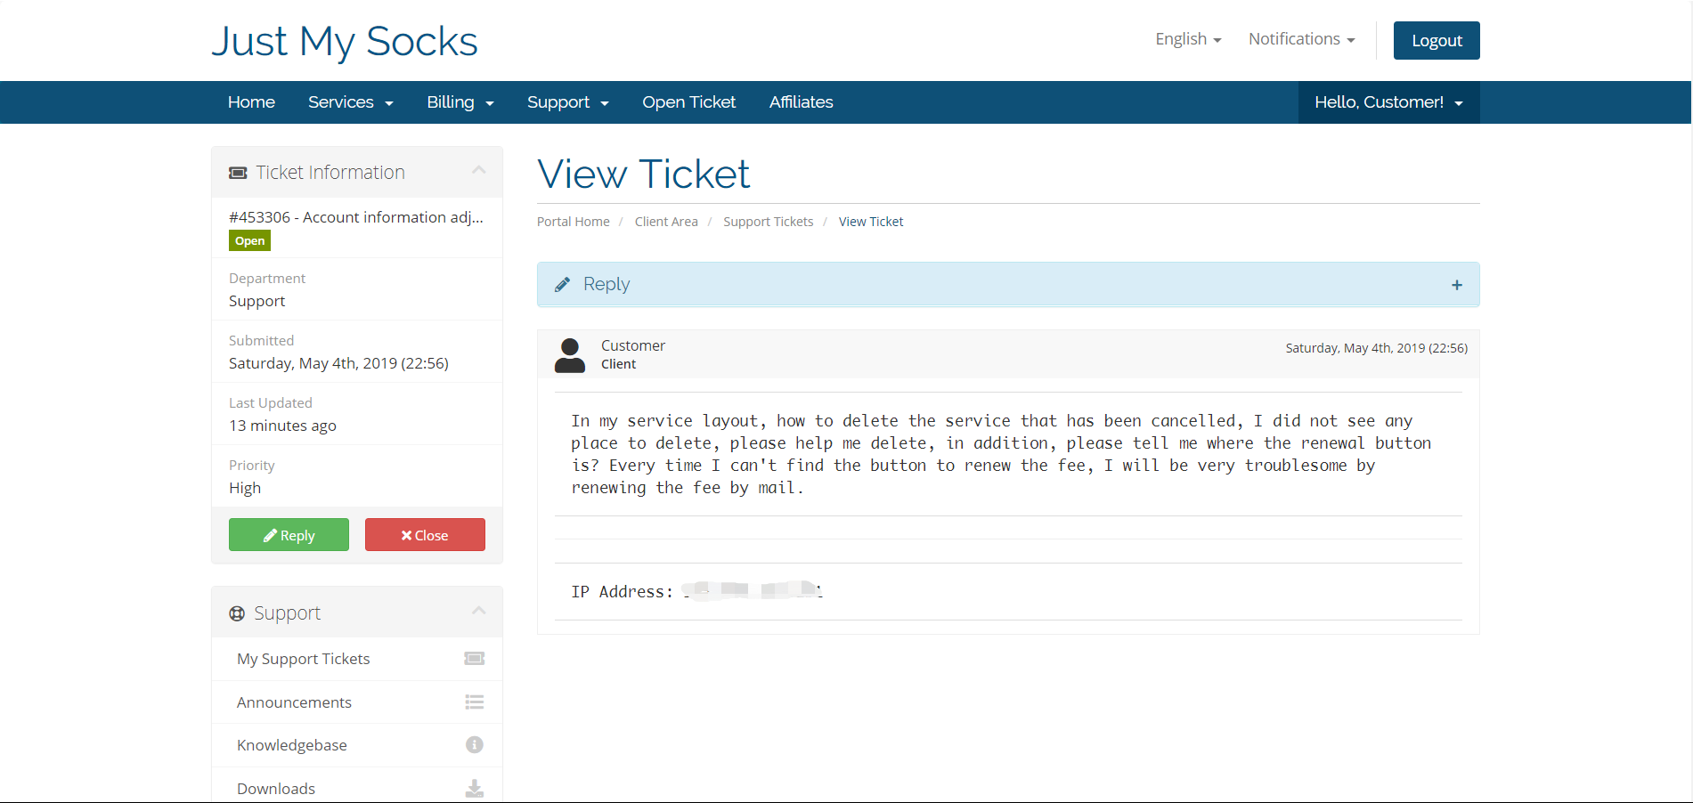The width and height of the screenshot is (1693, 803).
Task: Click the Customer avatar icon
Action: point(570,355)
